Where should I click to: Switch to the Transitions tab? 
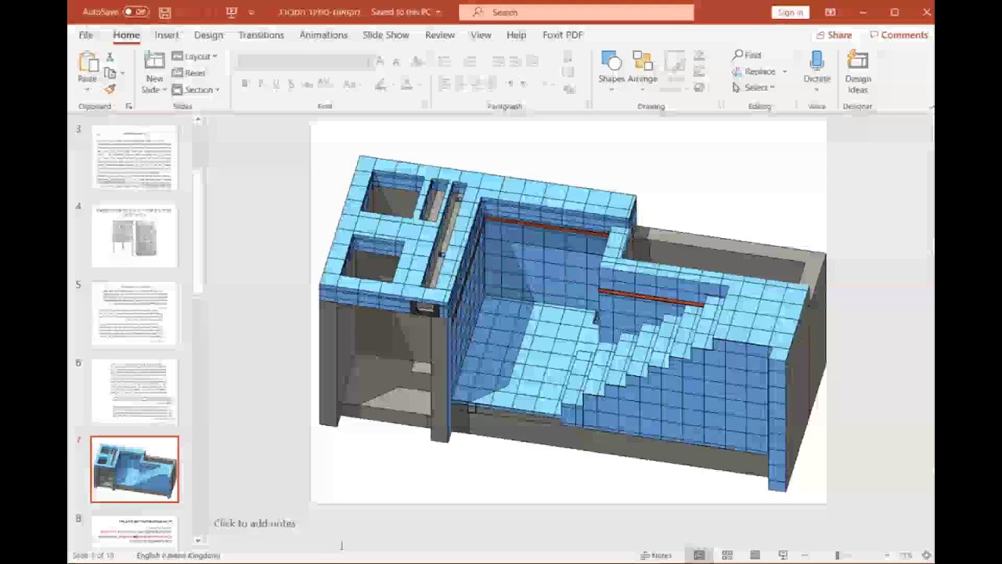tap(261, 35)
